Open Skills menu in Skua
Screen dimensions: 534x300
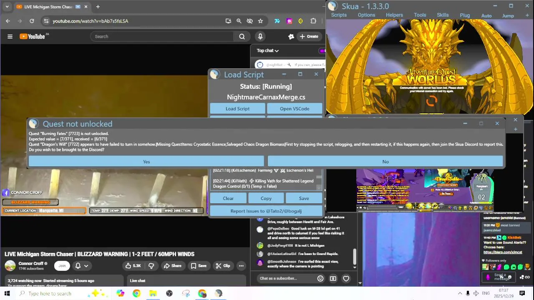click(x=443, y=15)
